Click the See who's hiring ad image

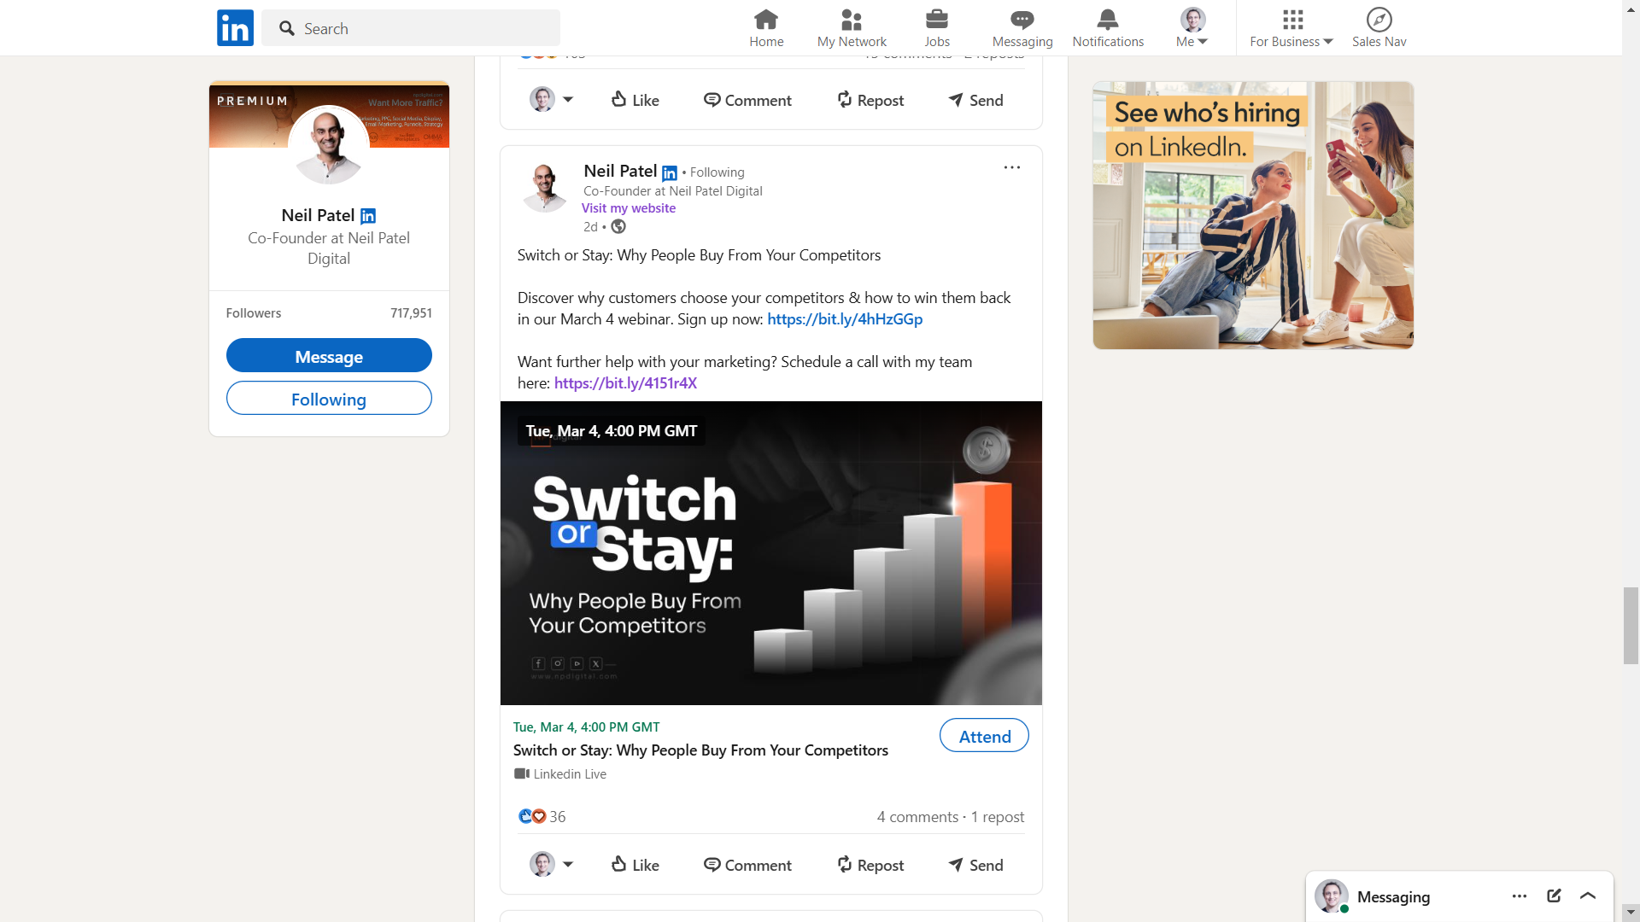click(x=1253, y=215)
